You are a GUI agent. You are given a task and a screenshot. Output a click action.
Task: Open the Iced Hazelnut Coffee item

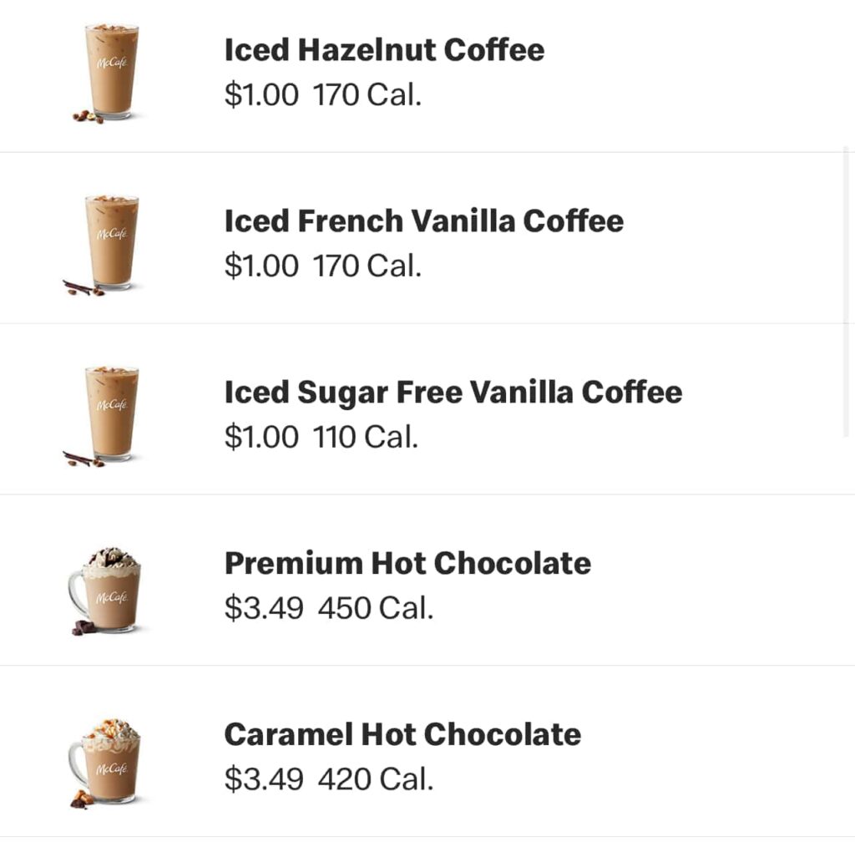[383, 50]
